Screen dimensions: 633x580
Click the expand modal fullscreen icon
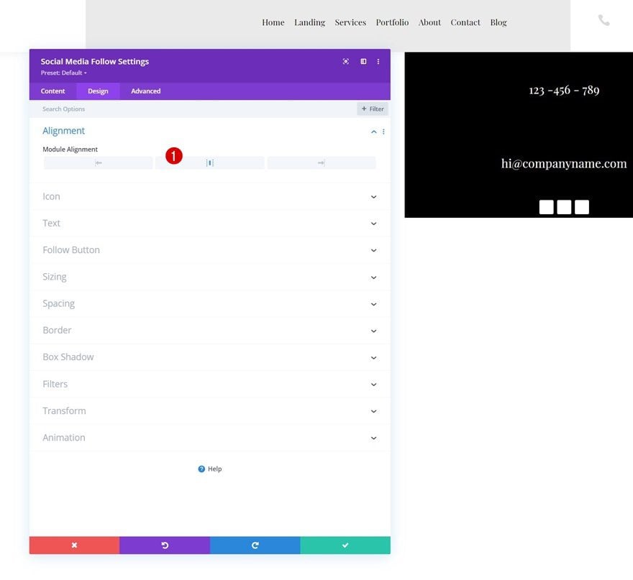[345, 61]
